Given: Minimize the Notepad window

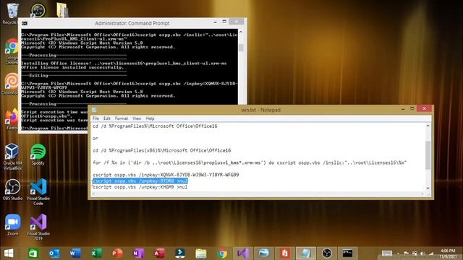Looking at the screenshot, I should tap(403, 109).
